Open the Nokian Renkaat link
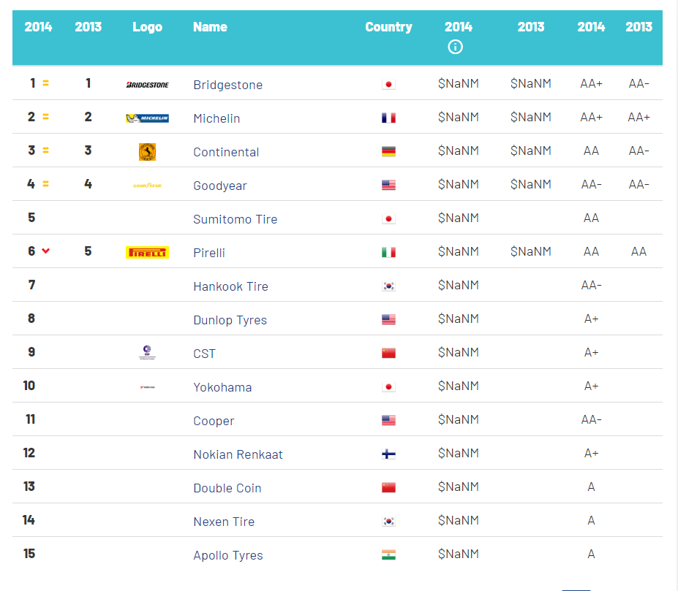Screen dimensions: 678x591 click(238, 454)
